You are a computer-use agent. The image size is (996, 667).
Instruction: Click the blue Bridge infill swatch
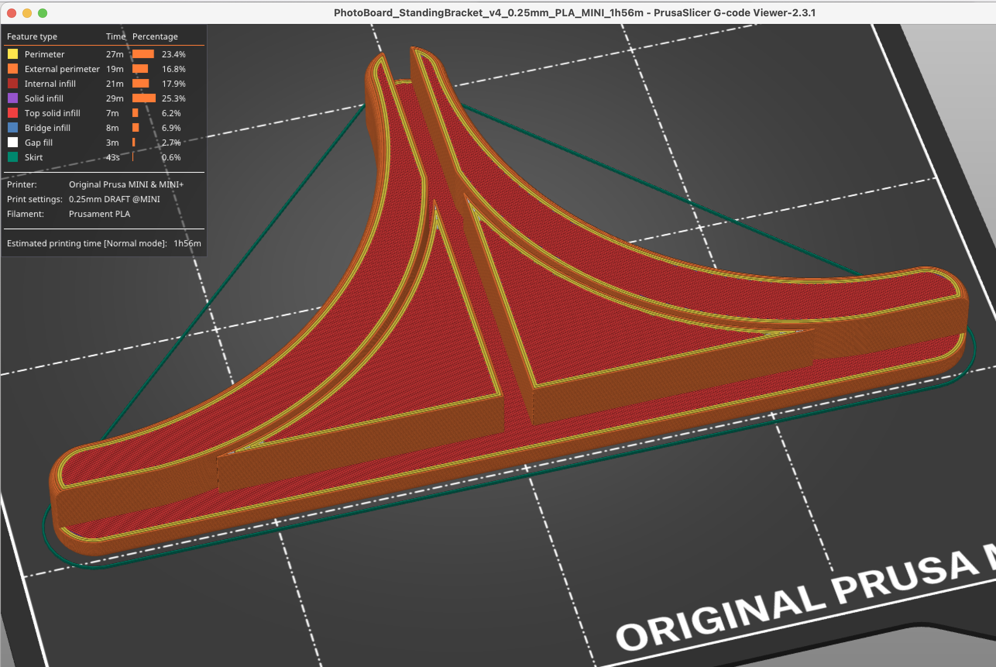(x=13, y=127)
